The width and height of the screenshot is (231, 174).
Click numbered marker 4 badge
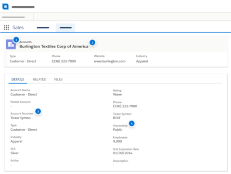click(x=132, y=124)
